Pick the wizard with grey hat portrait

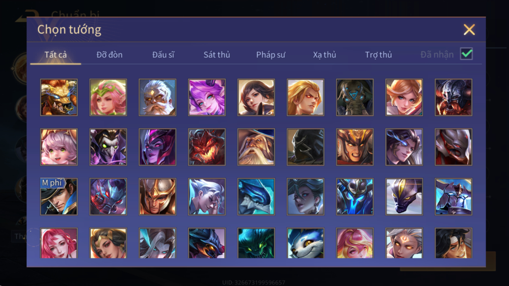(256, 147)
